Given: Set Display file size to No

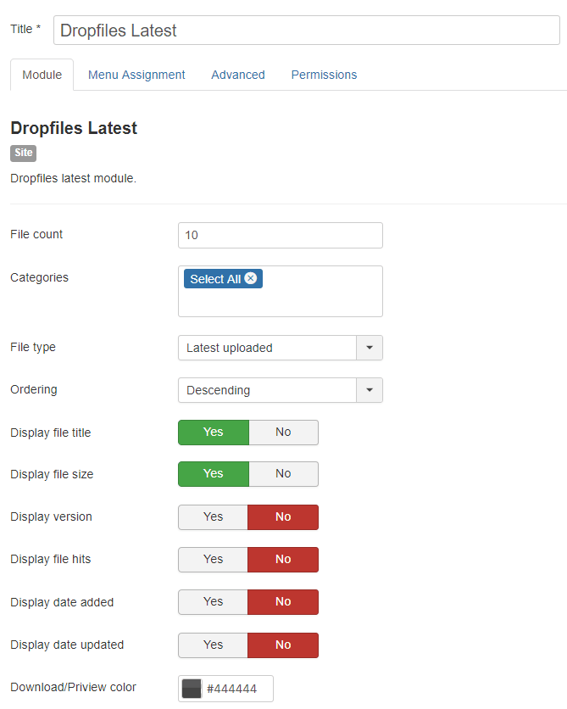Looking at the screenshot, I should click(x=283, y=474).
